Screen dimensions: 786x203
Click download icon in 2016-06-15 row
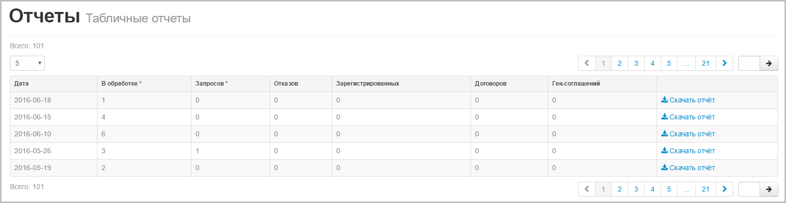coord(664,117)
